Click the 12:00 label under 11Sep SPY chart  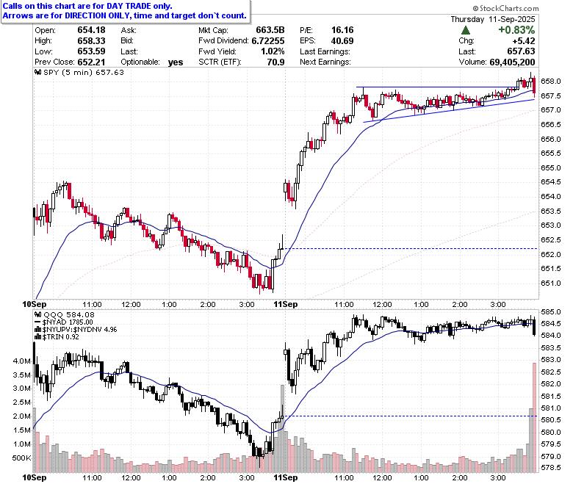(382, 304)
